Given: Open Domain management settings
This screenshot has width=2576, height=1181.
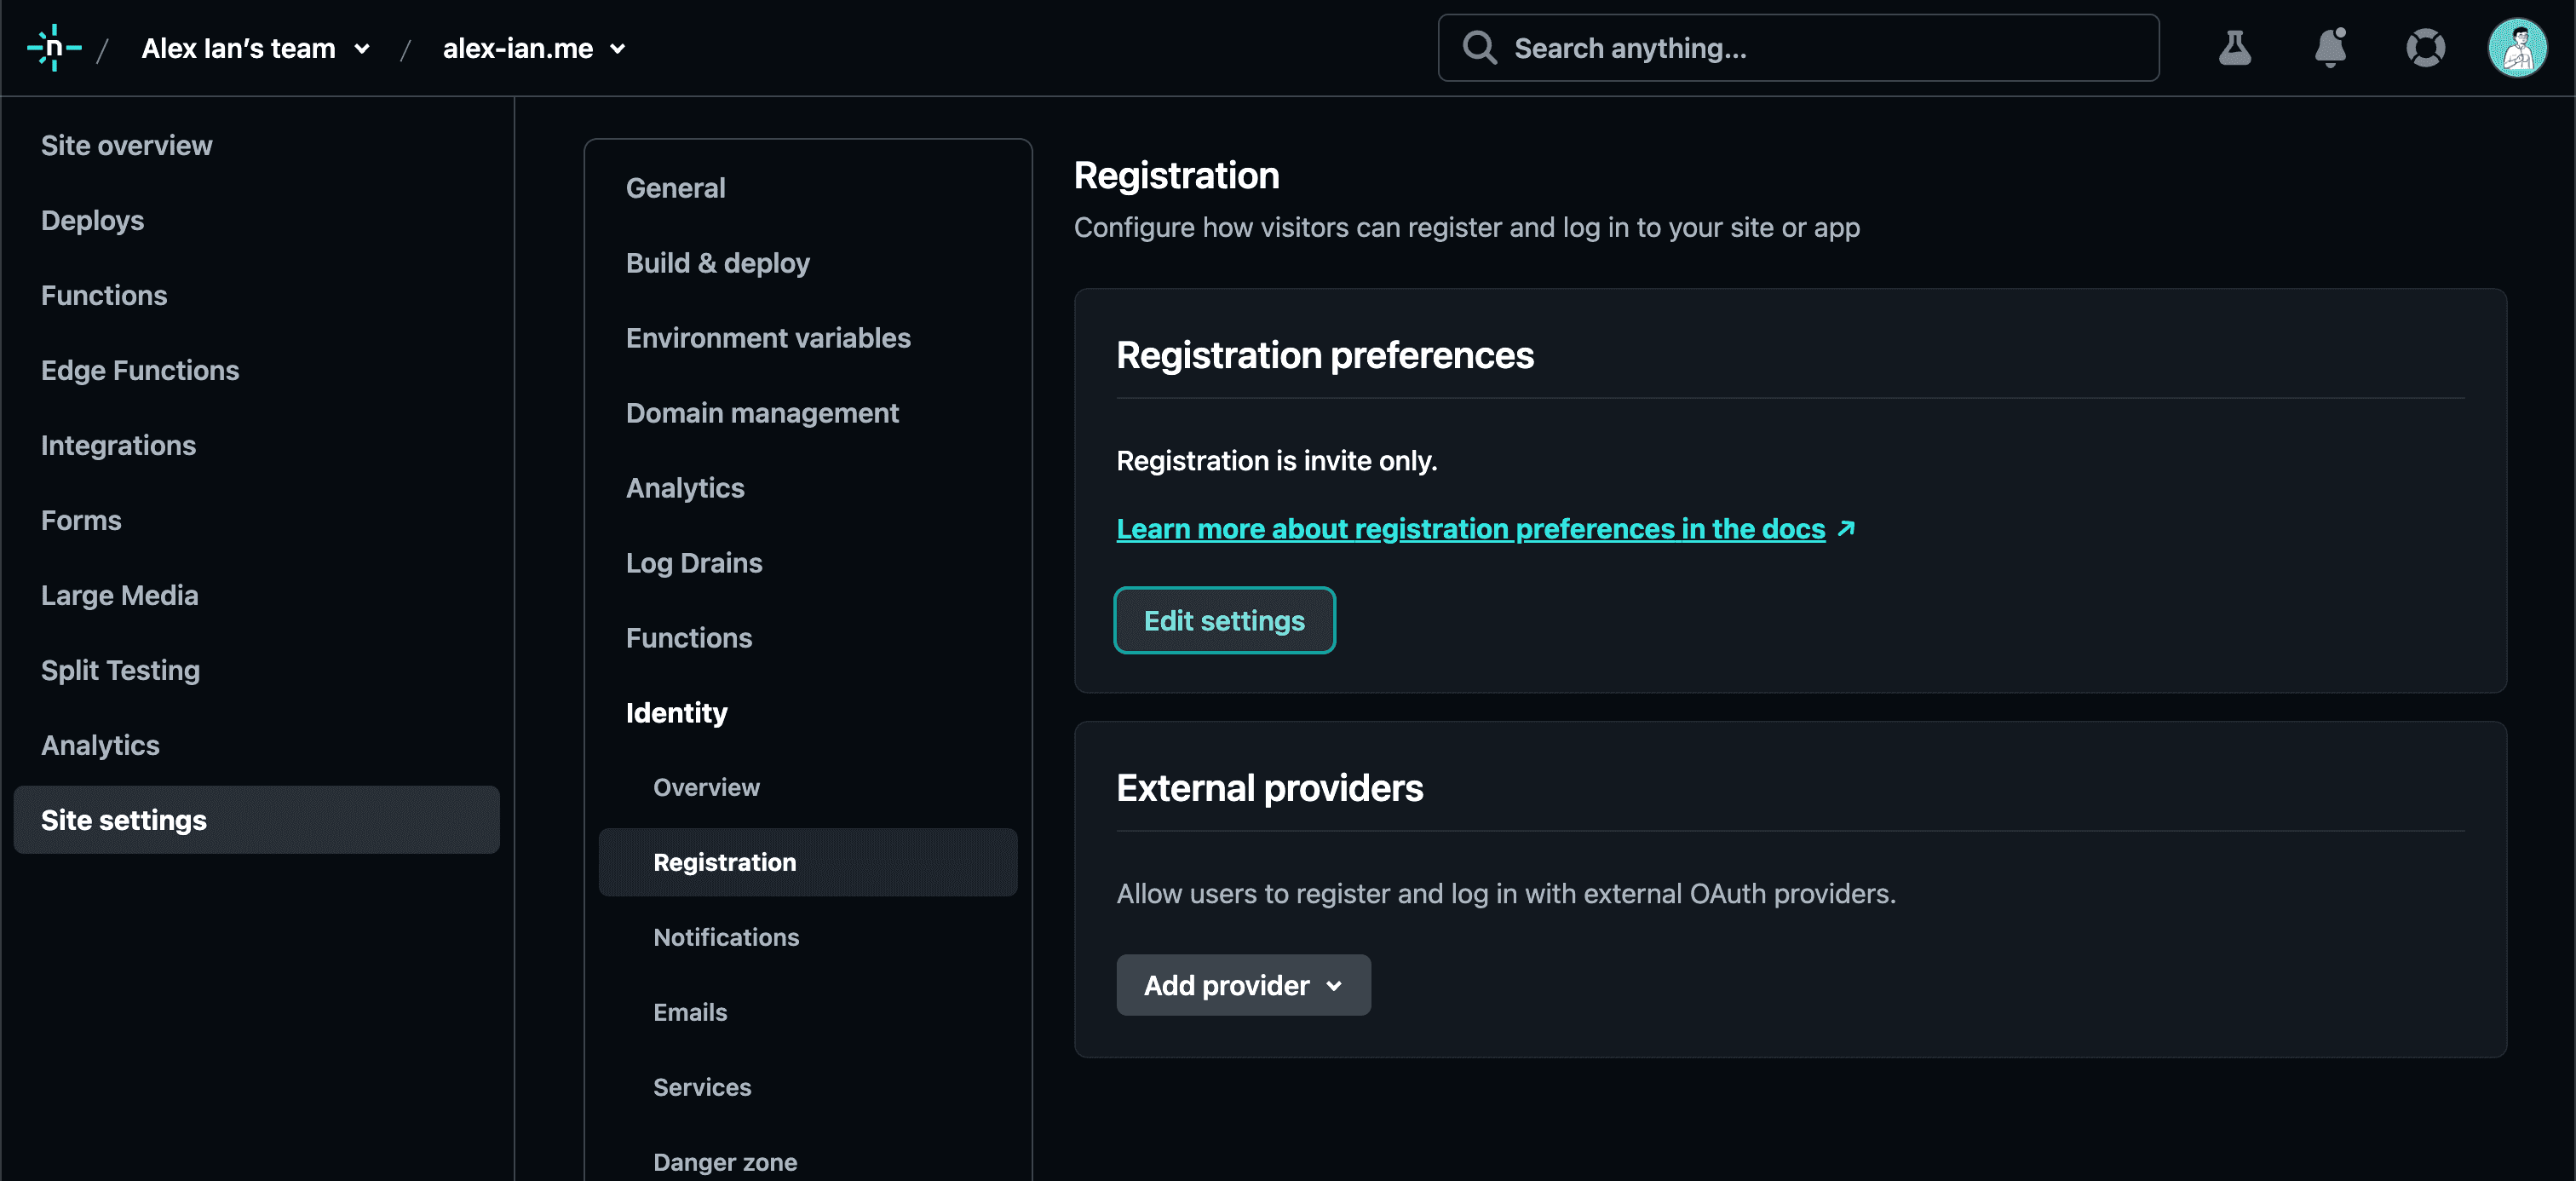Looking at the screenshot, I should click(762, 413).
